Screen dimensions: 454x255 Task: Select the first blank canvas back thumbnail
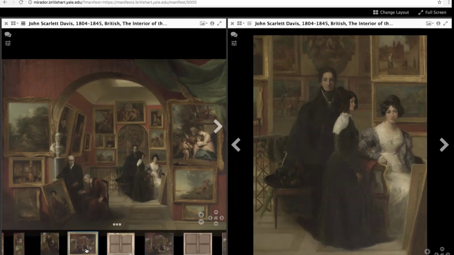(121, 243)
